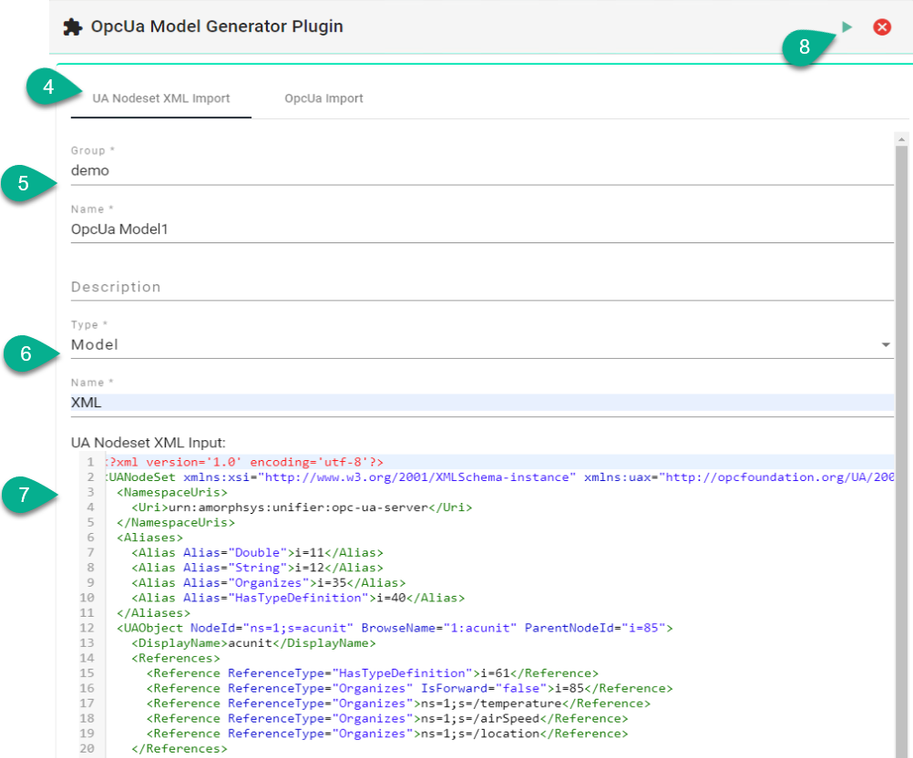Screen dimensions: 913x758
Task: Close the plugin using the red X icon
Action: pos(882,27)
